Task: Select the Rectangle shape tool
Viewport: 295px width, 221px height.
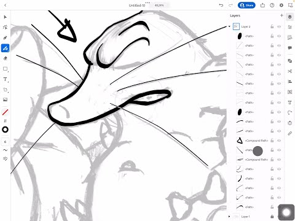Action: (x=6, y=69)
